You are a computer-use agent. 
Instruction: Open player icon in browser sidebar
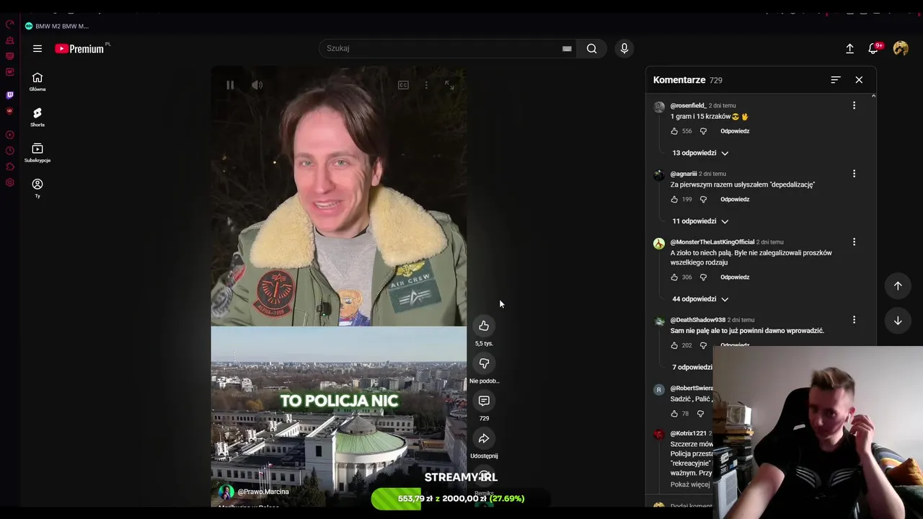coord(9,135)
